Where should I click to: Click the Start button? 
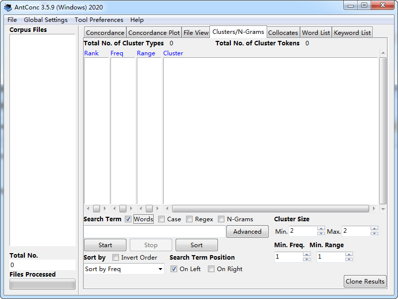click(x=104, y=245)
